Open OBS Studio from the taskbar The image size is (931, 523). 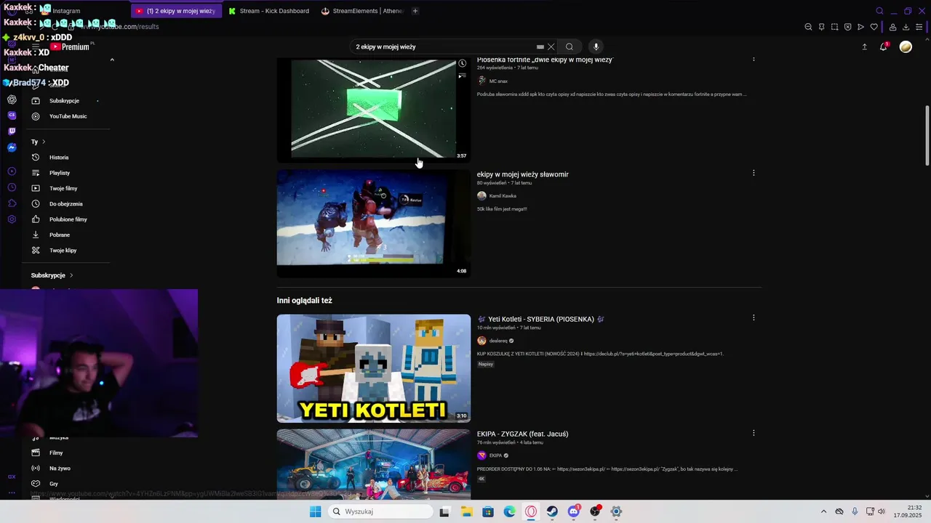pos(595,511)
